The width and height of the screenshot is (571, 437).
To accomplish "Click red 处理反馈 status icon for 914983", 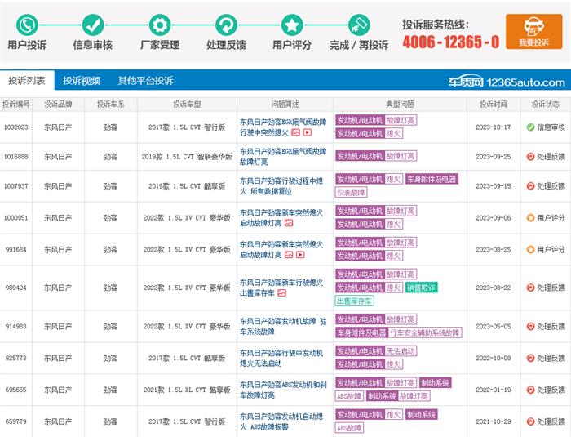I will pos(530,327).
